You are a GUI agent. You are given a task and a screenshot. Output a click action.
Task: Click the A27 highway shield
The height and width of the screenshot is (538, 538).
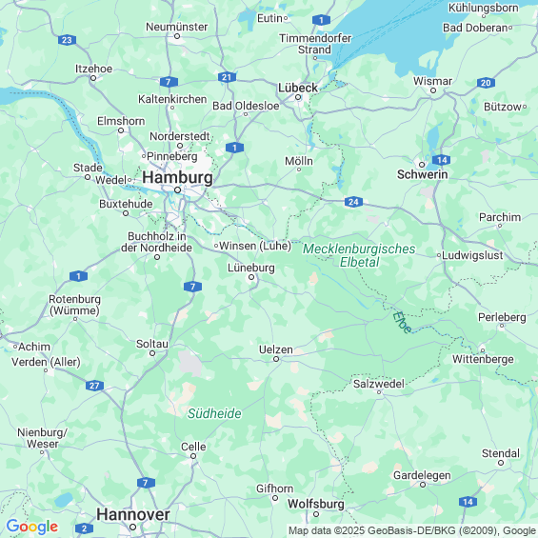tap(94, 386)
